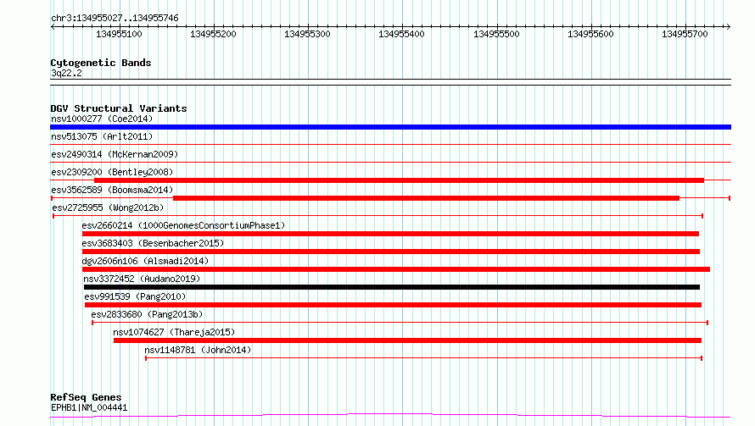Click the EPHB1|NM_004441 gene label
Viewport: 755px width, 426px height.
(89, 407)
